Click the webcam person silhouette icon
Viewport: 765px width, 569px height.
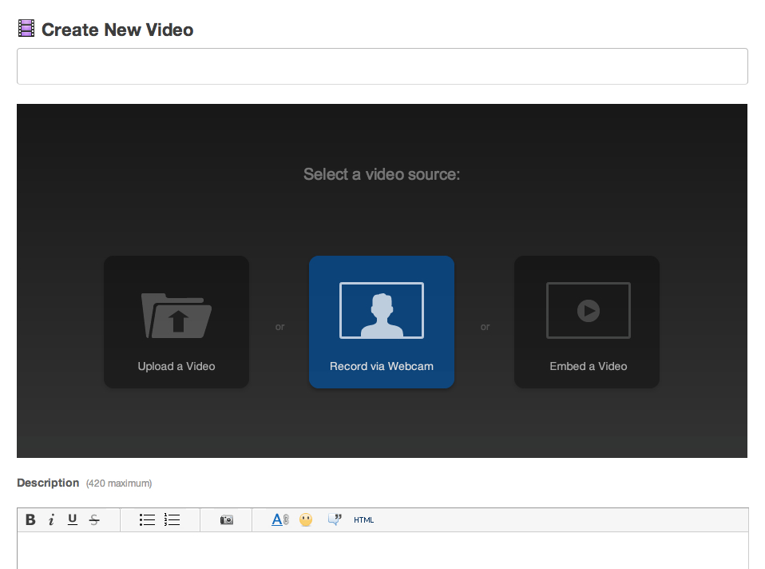(382, 311)
